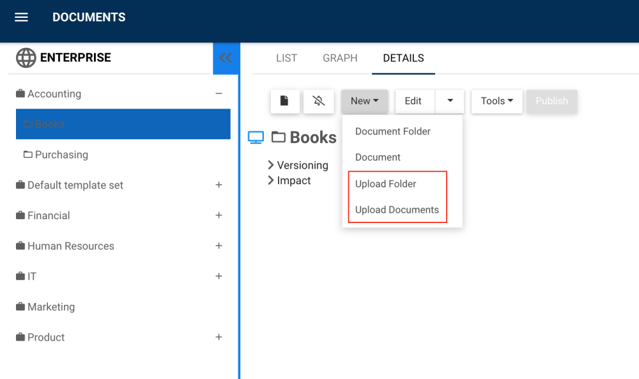Screen dimensions: 639x379
Task: Click the monitor icon next to Books heading
Action: pos(256,137)
